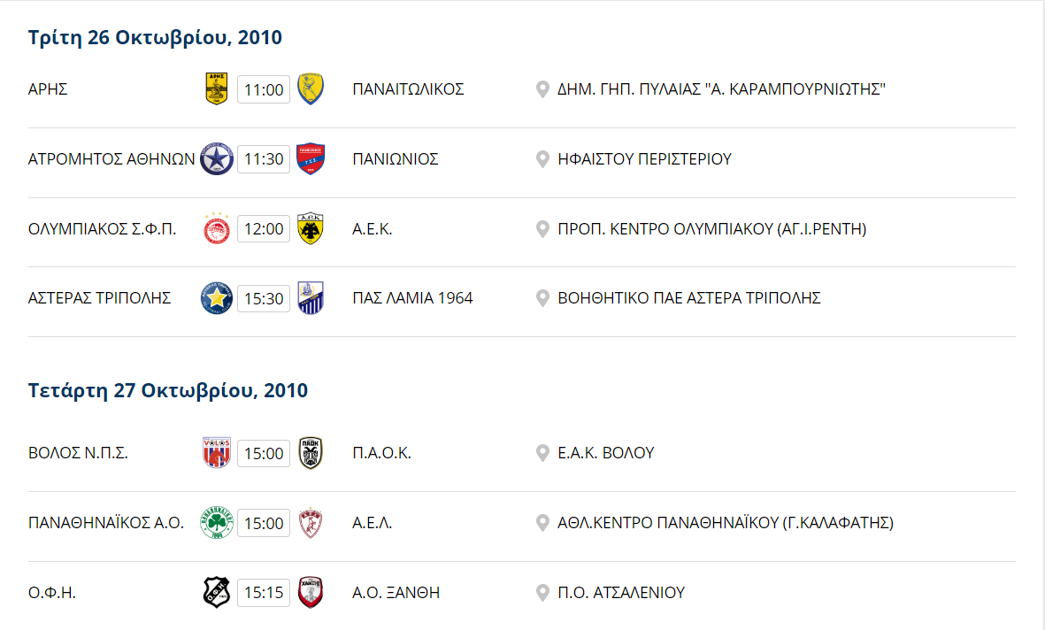This screenshot has width=1045, height=630.
Task: Click the ΟΛΥΜΠΙΑΚΟΣ Σ.Φ.Π. red crest
Action: (217, 228)
